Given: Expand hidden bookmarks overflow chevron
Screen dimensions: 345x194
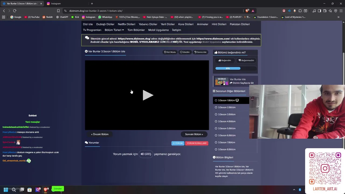Looking at the screenshot, I should (x=338, y=17).
